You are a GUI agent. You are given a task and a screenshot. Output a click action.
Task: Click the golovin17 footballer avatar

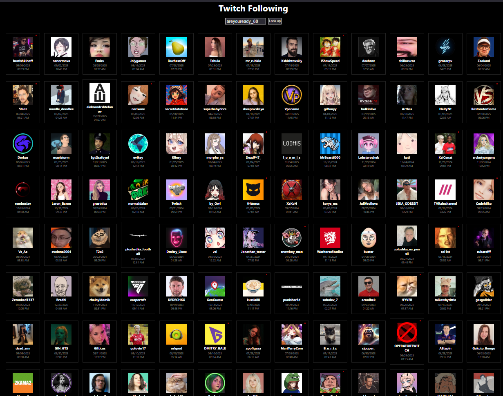coord(138,334)
